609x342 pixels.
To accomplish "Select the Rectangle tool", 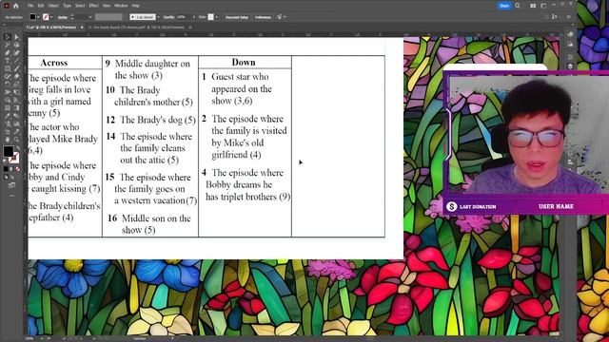I will coord(8,68).
